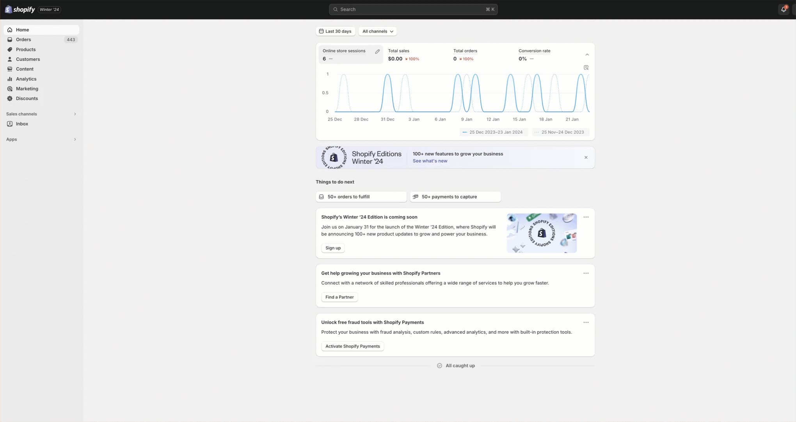This screenshot has height=422, width=796.
Task: Click the Analytics bar chart icon
Action: click(10, 79)
